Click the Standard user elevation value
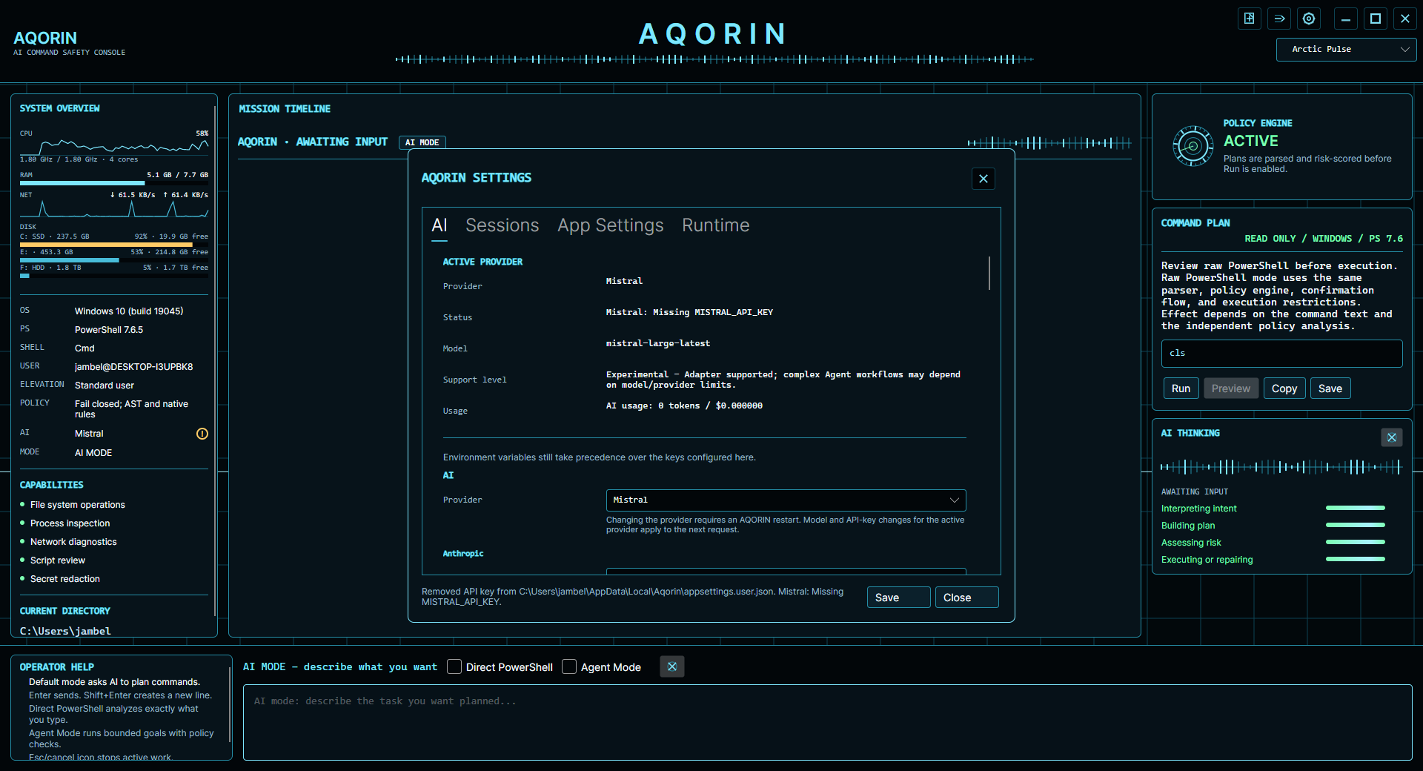 [x=105, y=385]
